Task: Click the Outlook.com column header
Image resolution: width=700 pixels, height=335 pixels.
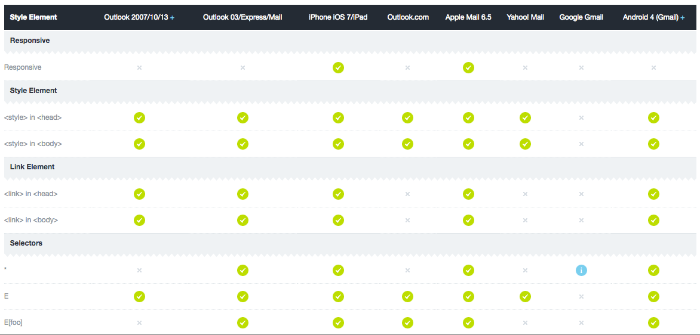Action: pos(408,17)
